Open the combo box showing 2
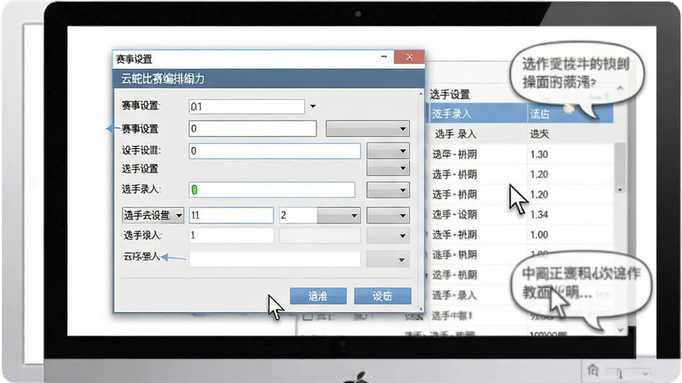The width and height of the screenshot is (682, 383). 320,215
